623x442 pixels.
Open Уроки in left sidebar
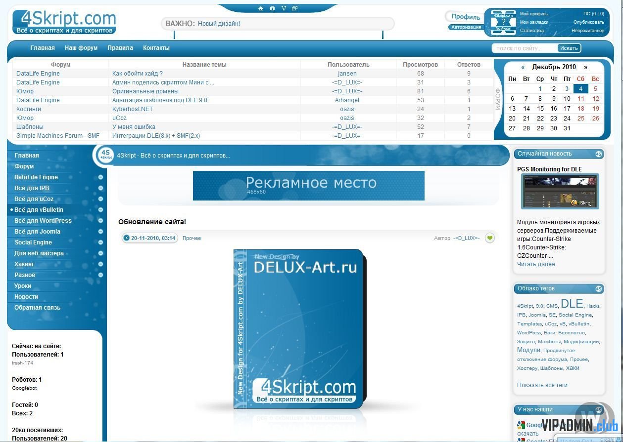coord(23,286)
